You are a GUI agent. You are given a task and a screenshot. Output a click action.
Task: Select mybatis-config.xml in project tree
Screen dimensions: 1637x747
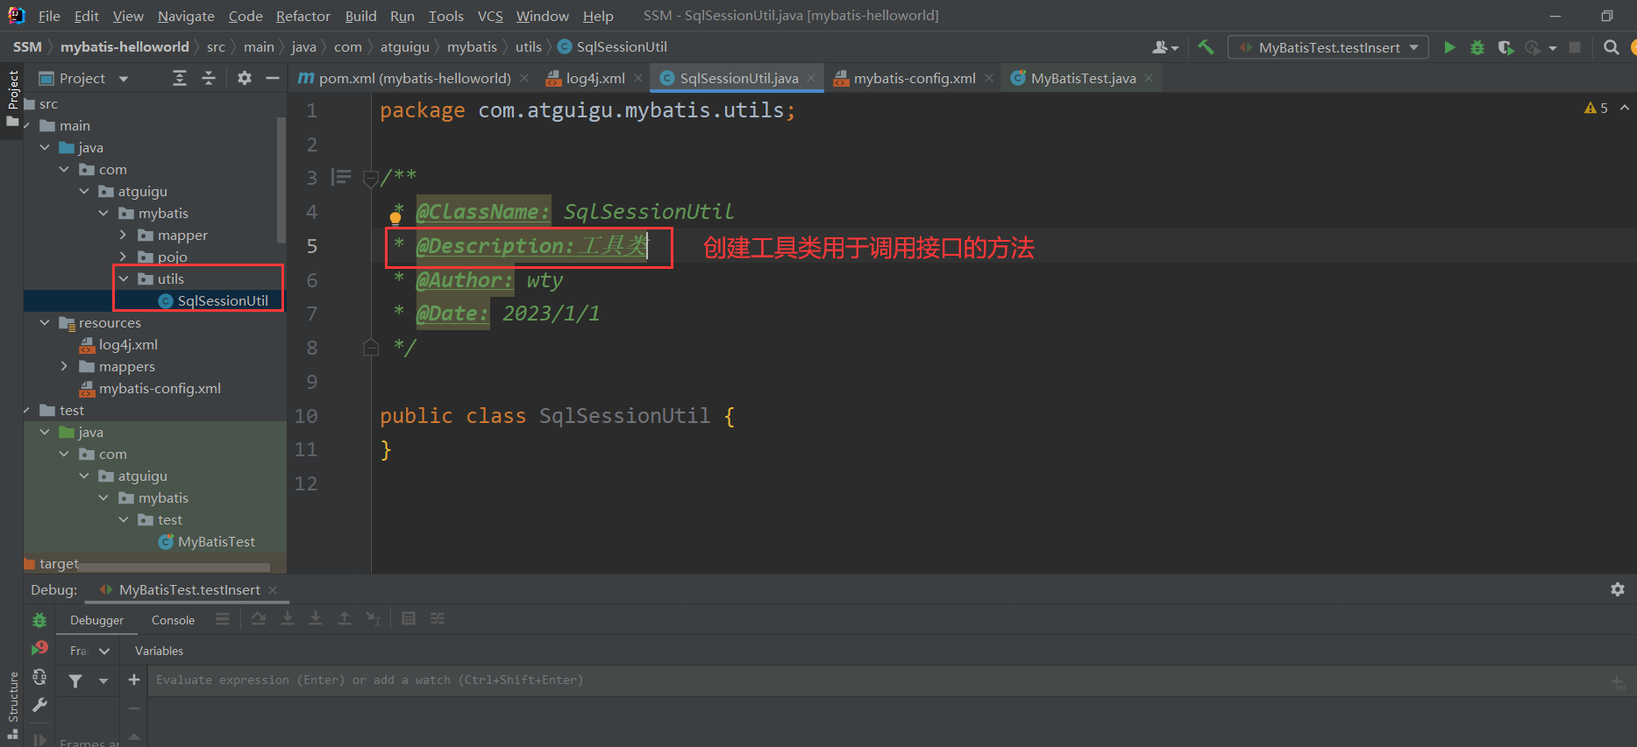[x=160, y=388]
